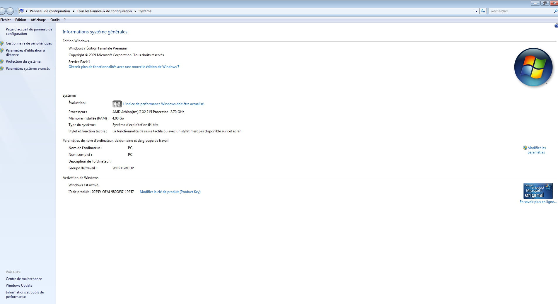Open Protection du système link
This screenshot has width=558, height=304.
(23, 62)
